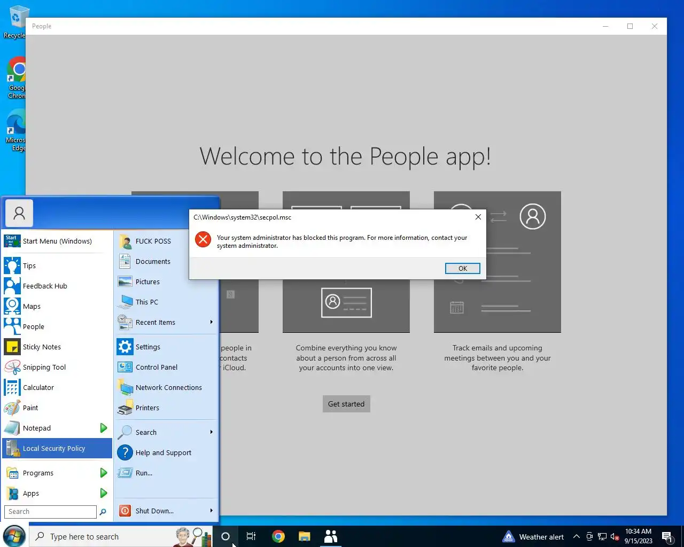The height and width of the screenshot is (547, 684).
Task: Open Pictures folder icon
Action: tap(125, 282)
